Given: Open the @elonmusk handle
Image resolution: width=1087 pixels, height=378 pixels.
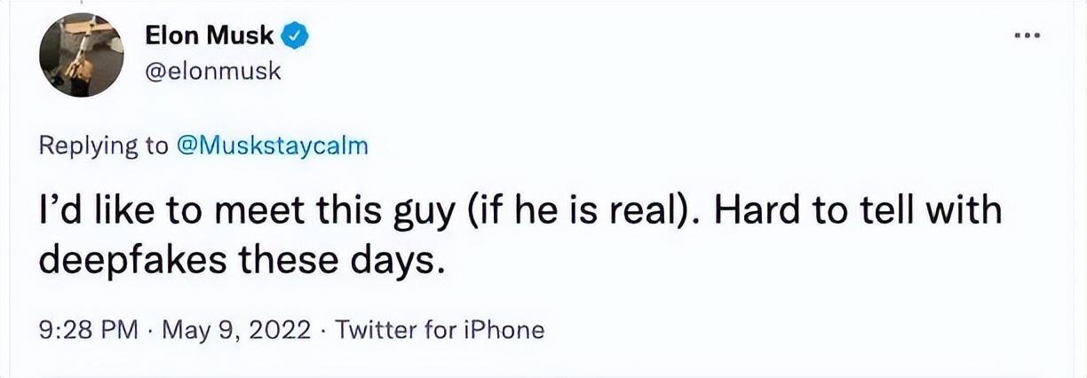Looking at the screenshot, I should pos(211,72).
